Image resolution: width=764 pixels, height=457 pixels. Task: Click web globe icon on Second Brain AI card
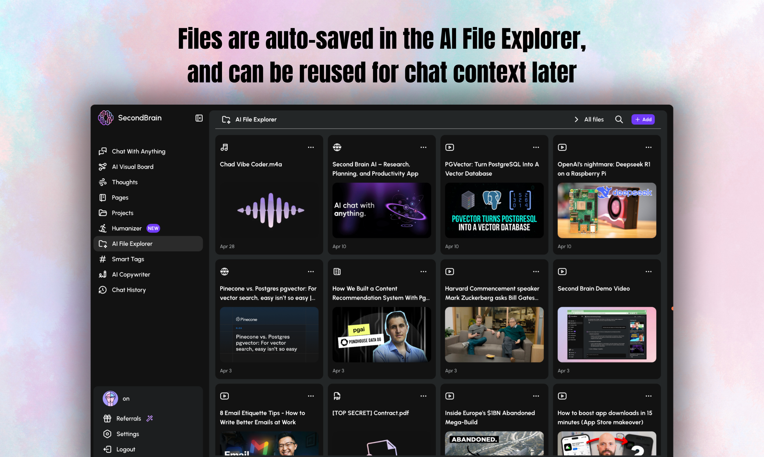(x=337, y=148)
